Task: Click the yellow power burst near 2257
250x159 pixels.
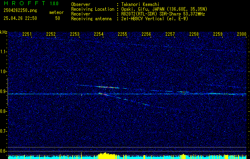Action: coord(183,157)
